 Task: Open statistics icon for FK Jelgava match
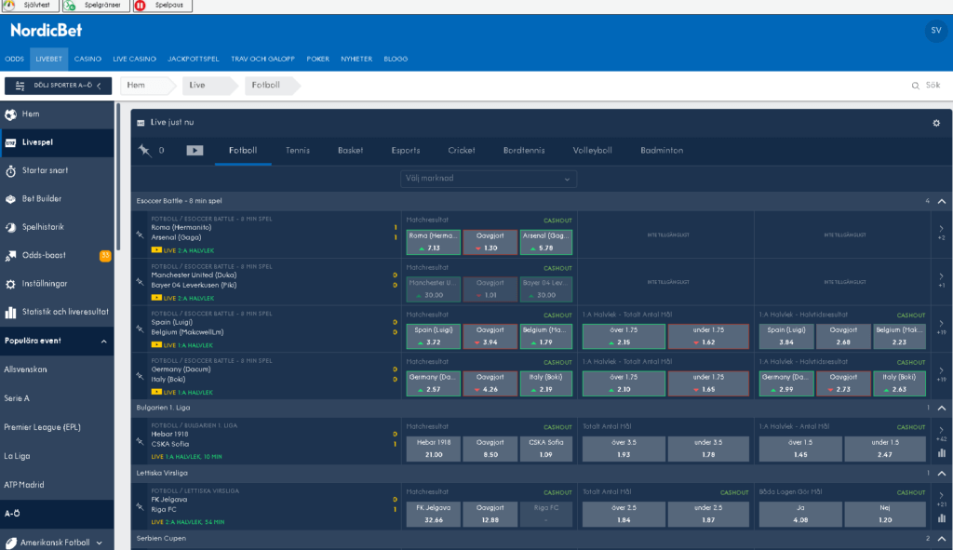942,517
